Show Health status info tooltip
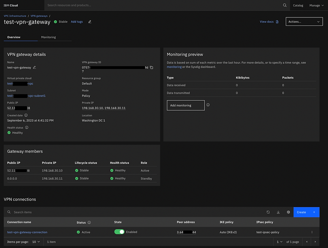This screenshot has height=248, width=328. [27, 128]
